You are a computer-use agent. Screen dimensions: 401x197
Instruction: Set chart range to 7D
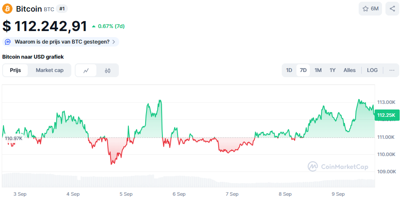click(x=303, y=70)
